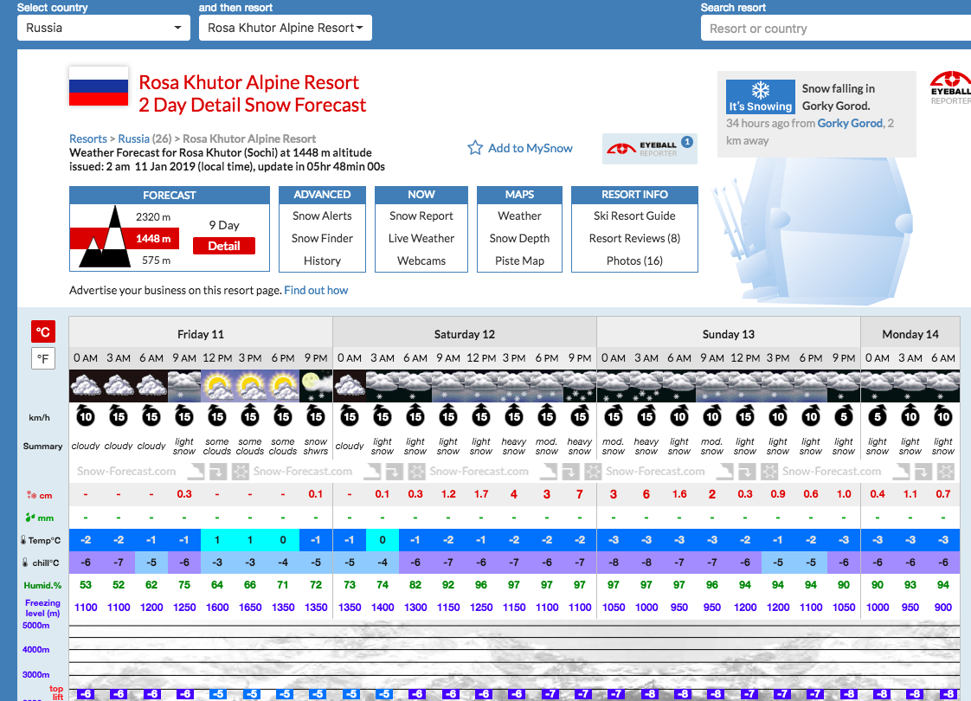Image resolution: width=971 pixels, height=701 pixels.
Task: Click the rain mm row droplet icon
Action: (29, 517)
